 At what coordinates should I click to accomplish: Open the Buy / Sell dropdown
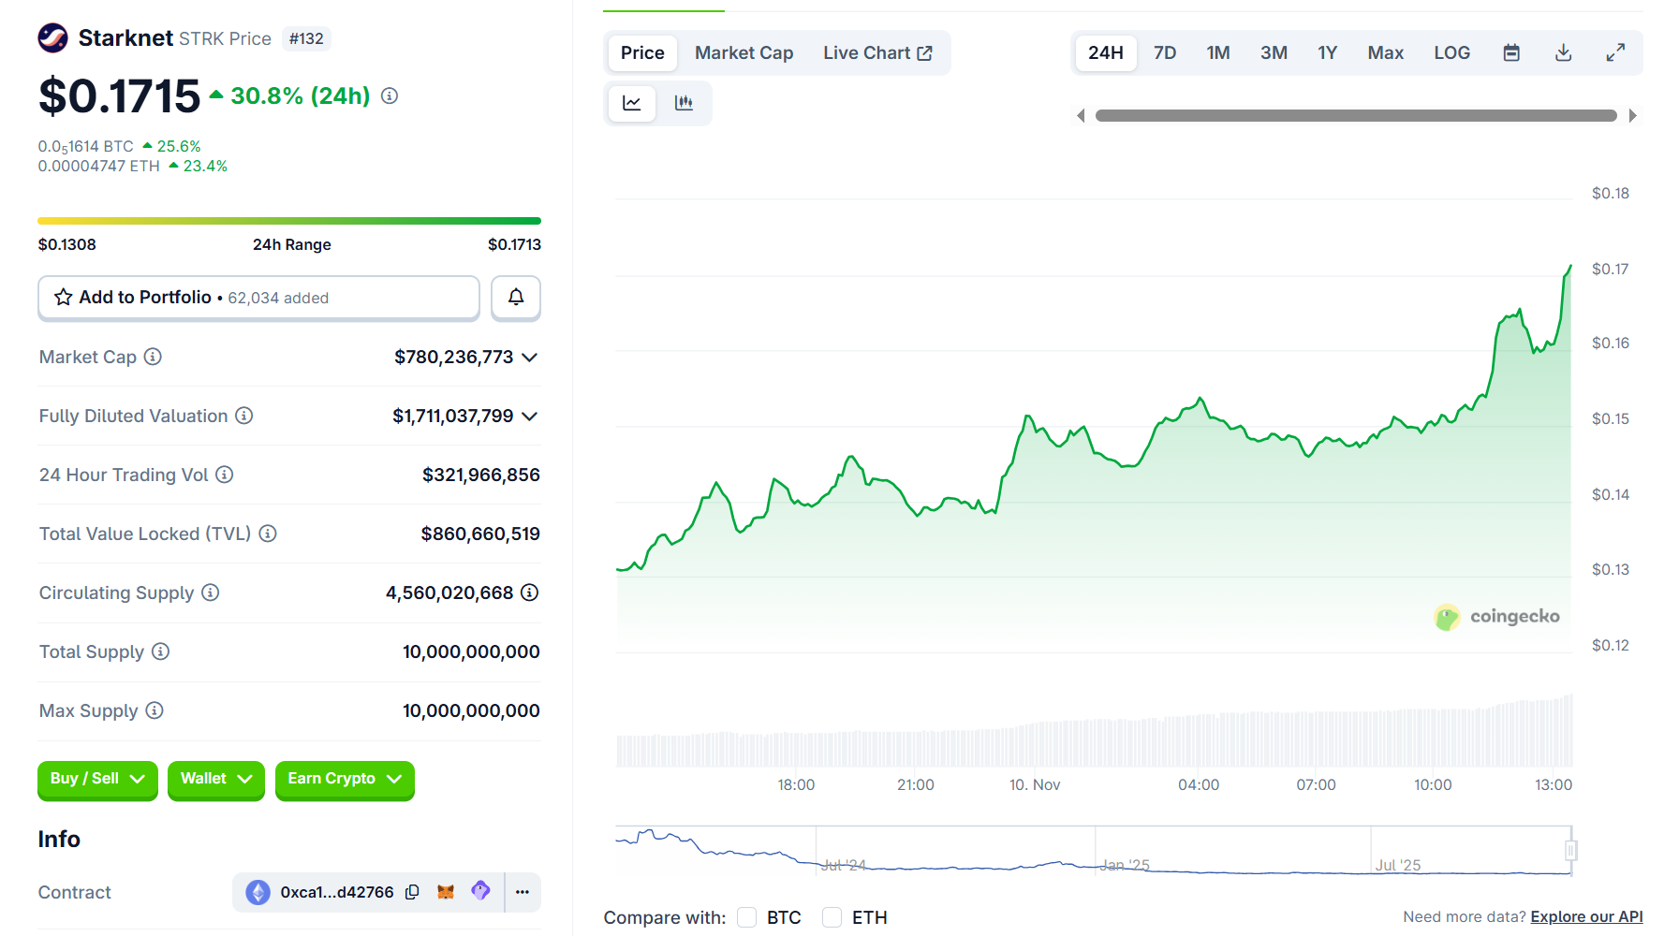tap(97, 779)
